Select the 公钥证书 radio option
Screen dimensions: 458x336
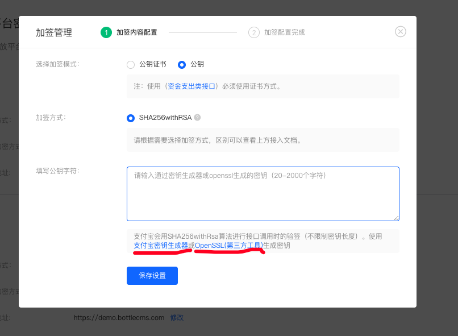[x=131, y=65]
